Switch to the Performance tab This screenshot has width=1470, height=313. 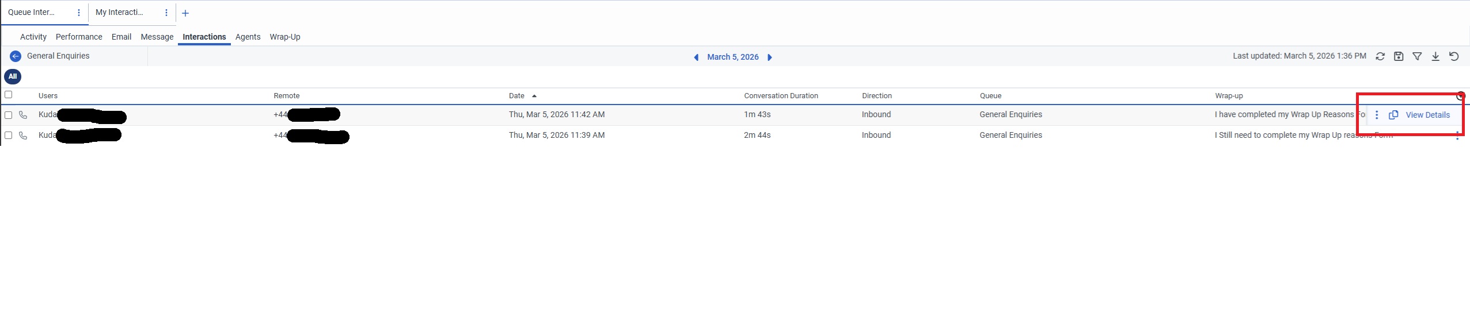[79, 37]
